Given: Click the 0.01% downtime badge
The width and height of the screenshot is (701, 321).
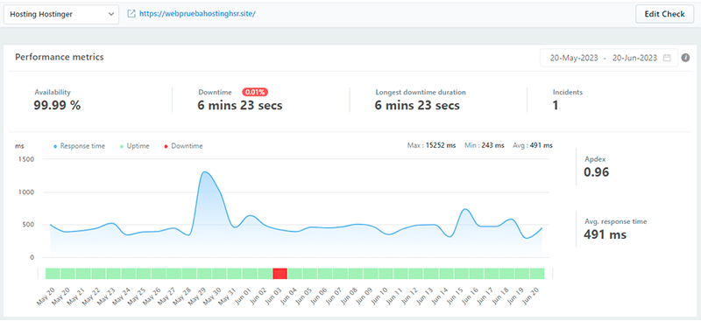Looking at the screenshot, I should click(255, 93).
